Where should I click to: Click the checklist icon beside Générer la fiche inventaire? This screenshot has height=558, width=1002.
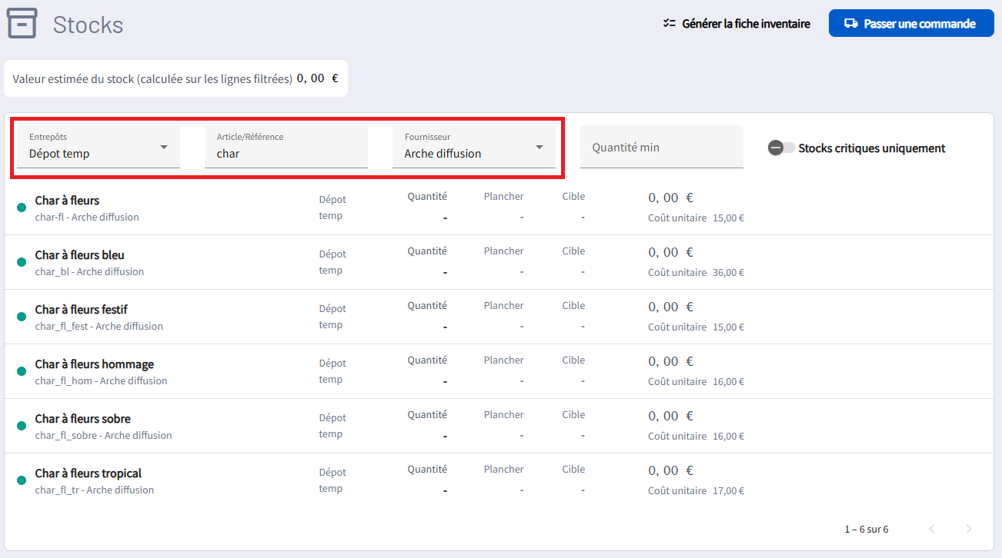(x=669, y=24)
